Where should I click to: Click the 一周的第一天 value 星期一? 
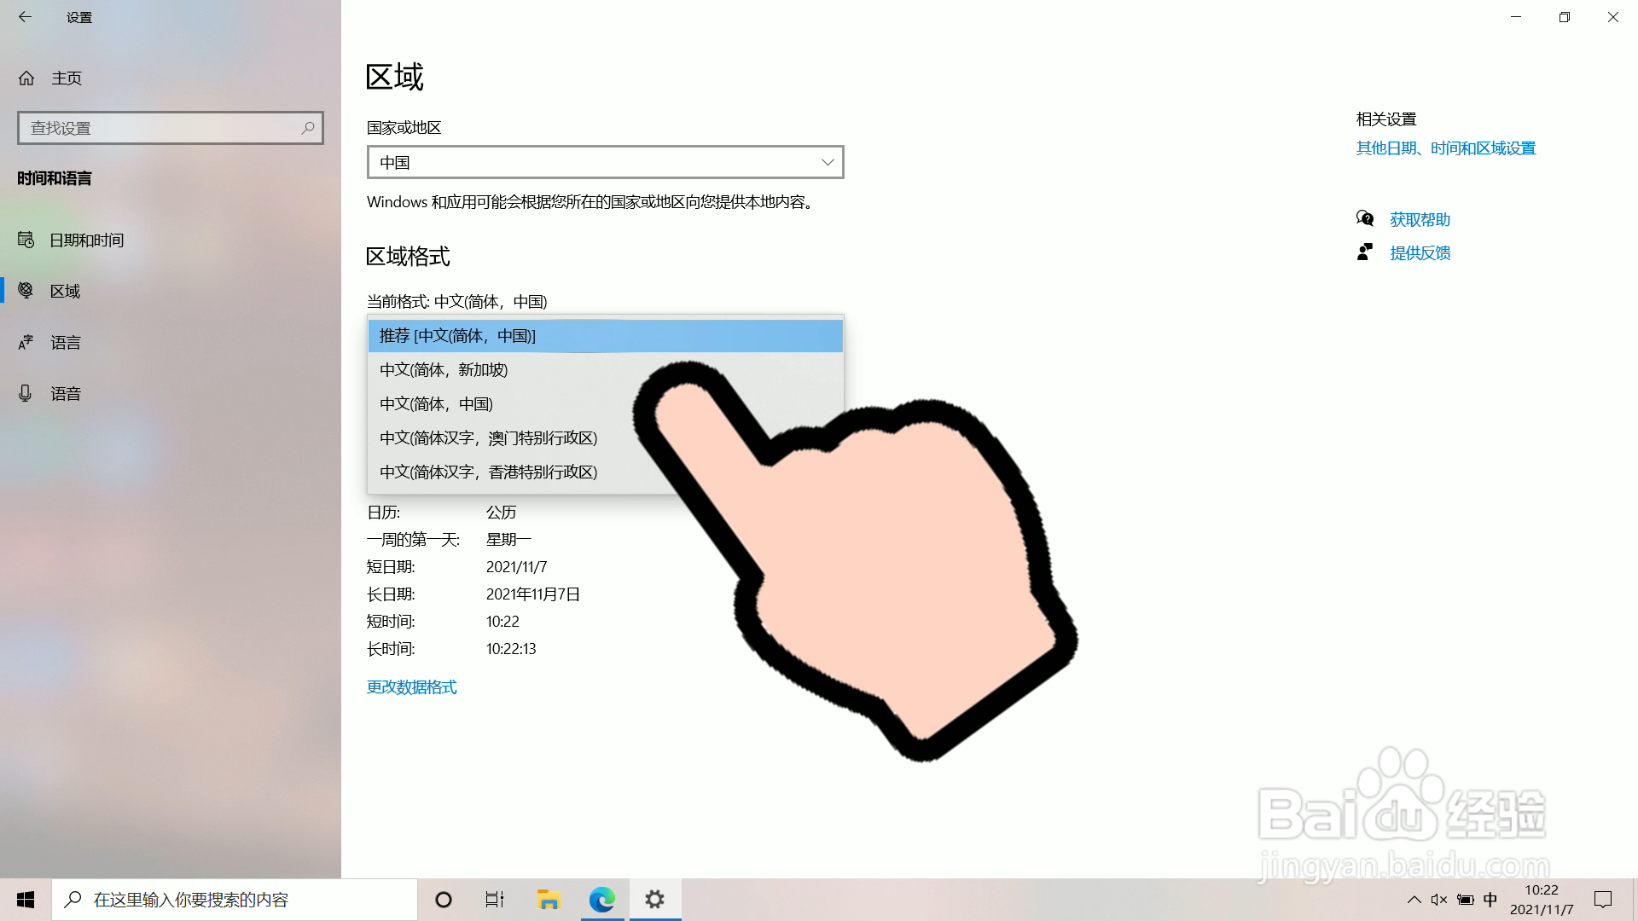click(x=508, y=540)
